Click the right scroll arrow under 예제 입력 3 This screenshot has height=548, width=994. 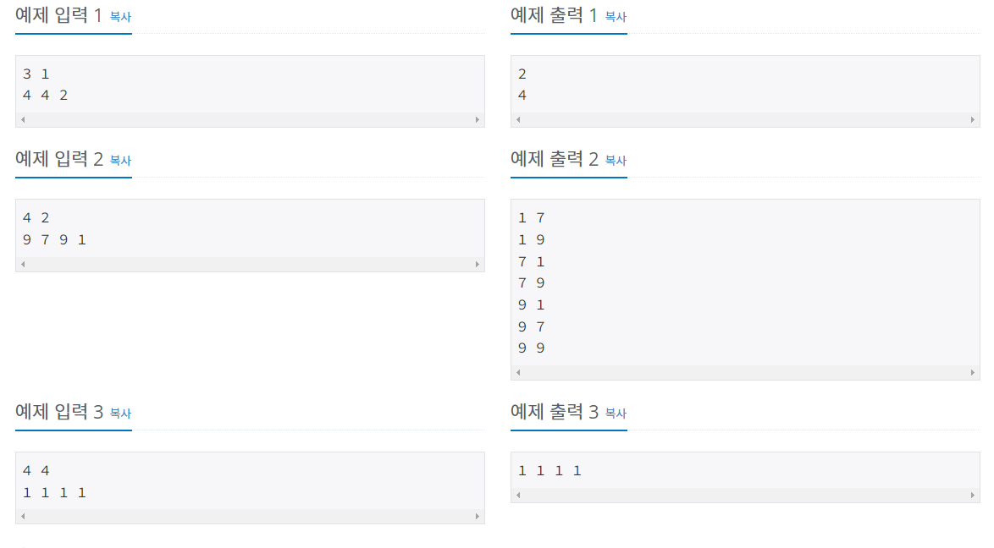pos(478,517)
